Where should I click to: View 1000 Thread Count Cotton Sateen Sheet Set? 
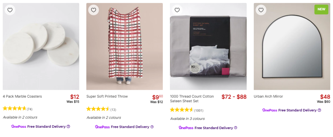coord(192,99)
